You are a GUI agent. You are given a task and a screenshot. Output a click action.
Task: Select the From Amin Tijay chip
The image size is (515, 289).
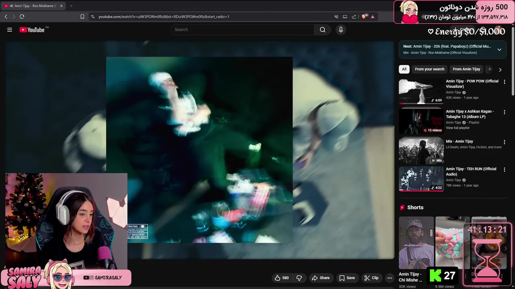(466, 69)
